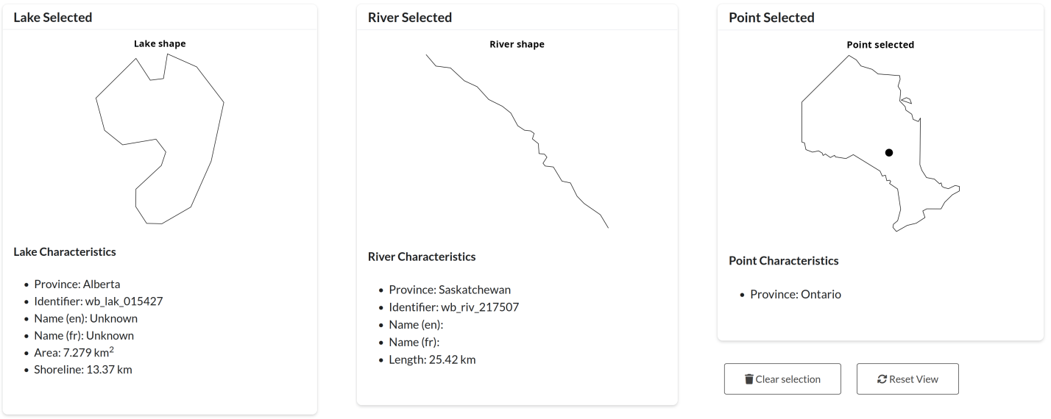The width and height of the screenshot is (1051, 419).
Task: Click the Clear selection button
Action: point(782,379)
